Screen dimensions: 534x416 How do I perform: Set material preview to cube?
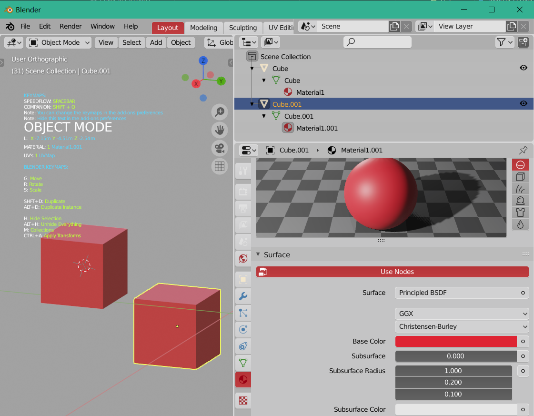coord(520,177)
